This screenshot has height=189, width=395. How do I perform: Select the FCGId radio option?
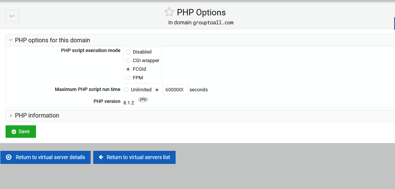pos(128,69)
